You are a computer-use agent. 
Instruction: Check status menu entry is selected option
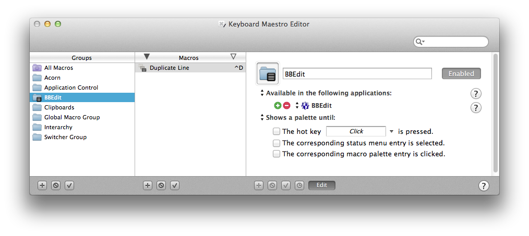276,143
